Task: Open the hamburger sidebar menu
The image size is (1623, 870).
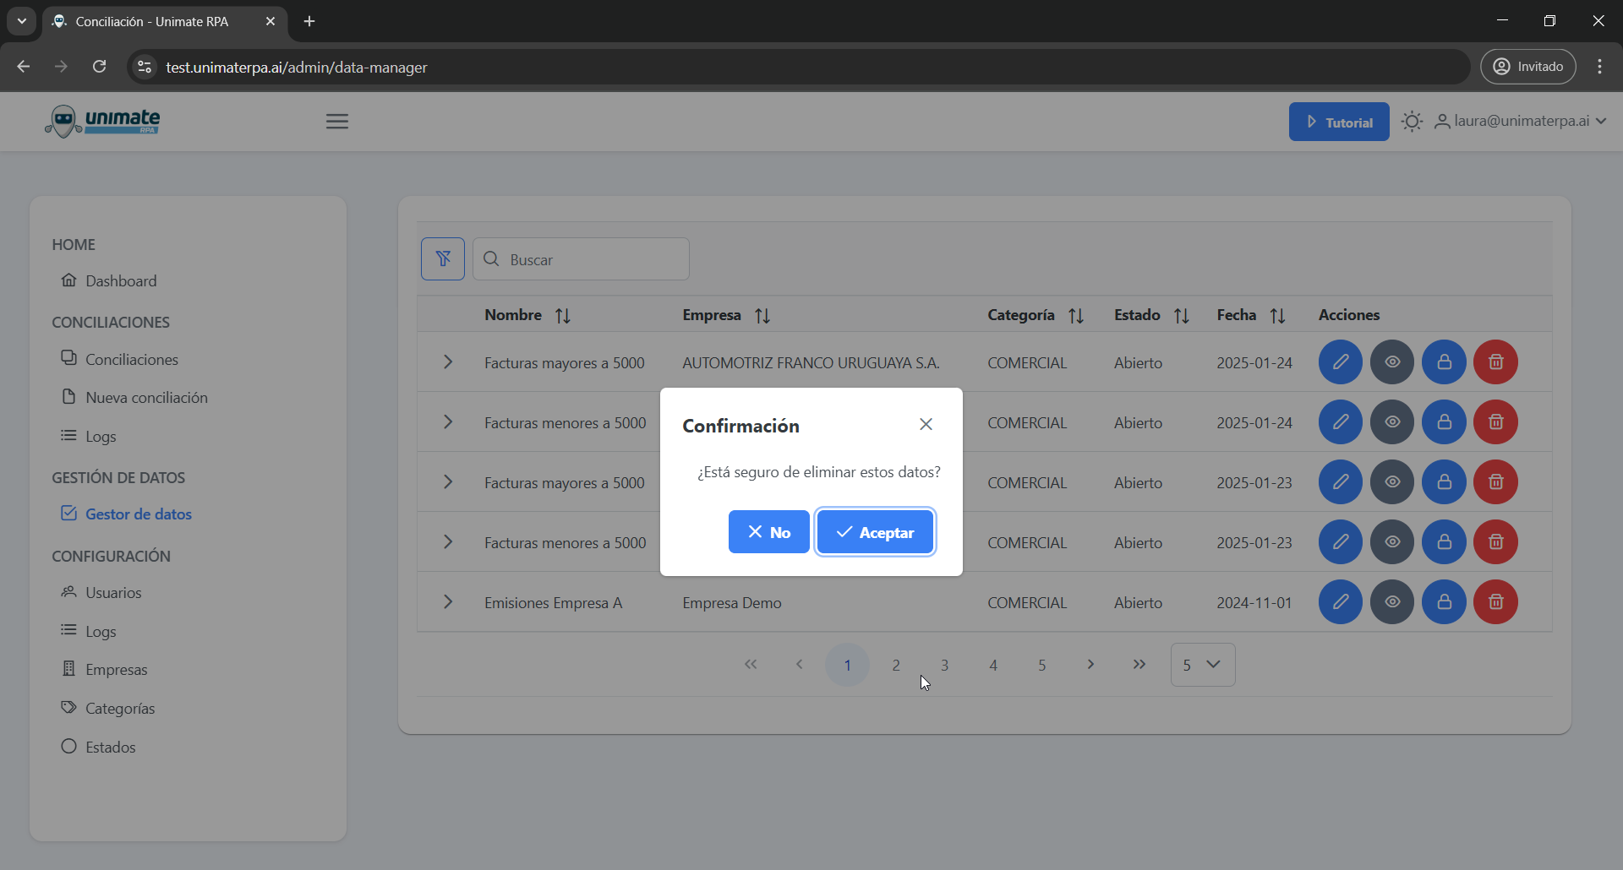Action: (337, 122)
